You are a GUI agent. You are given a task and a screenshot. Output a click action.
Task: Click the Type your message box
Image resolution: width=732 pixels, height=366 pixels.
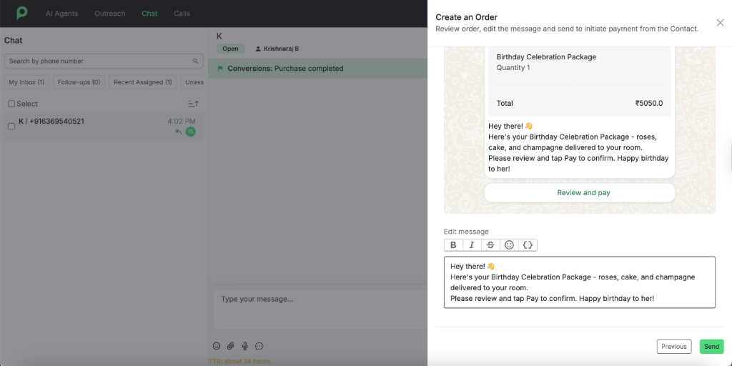[320, 310]
